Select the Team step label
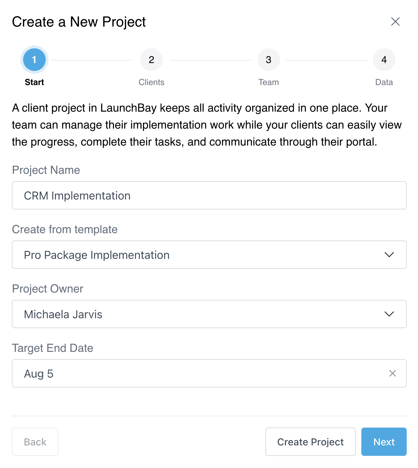Screen dimensions: 418x468 [269, 82]
